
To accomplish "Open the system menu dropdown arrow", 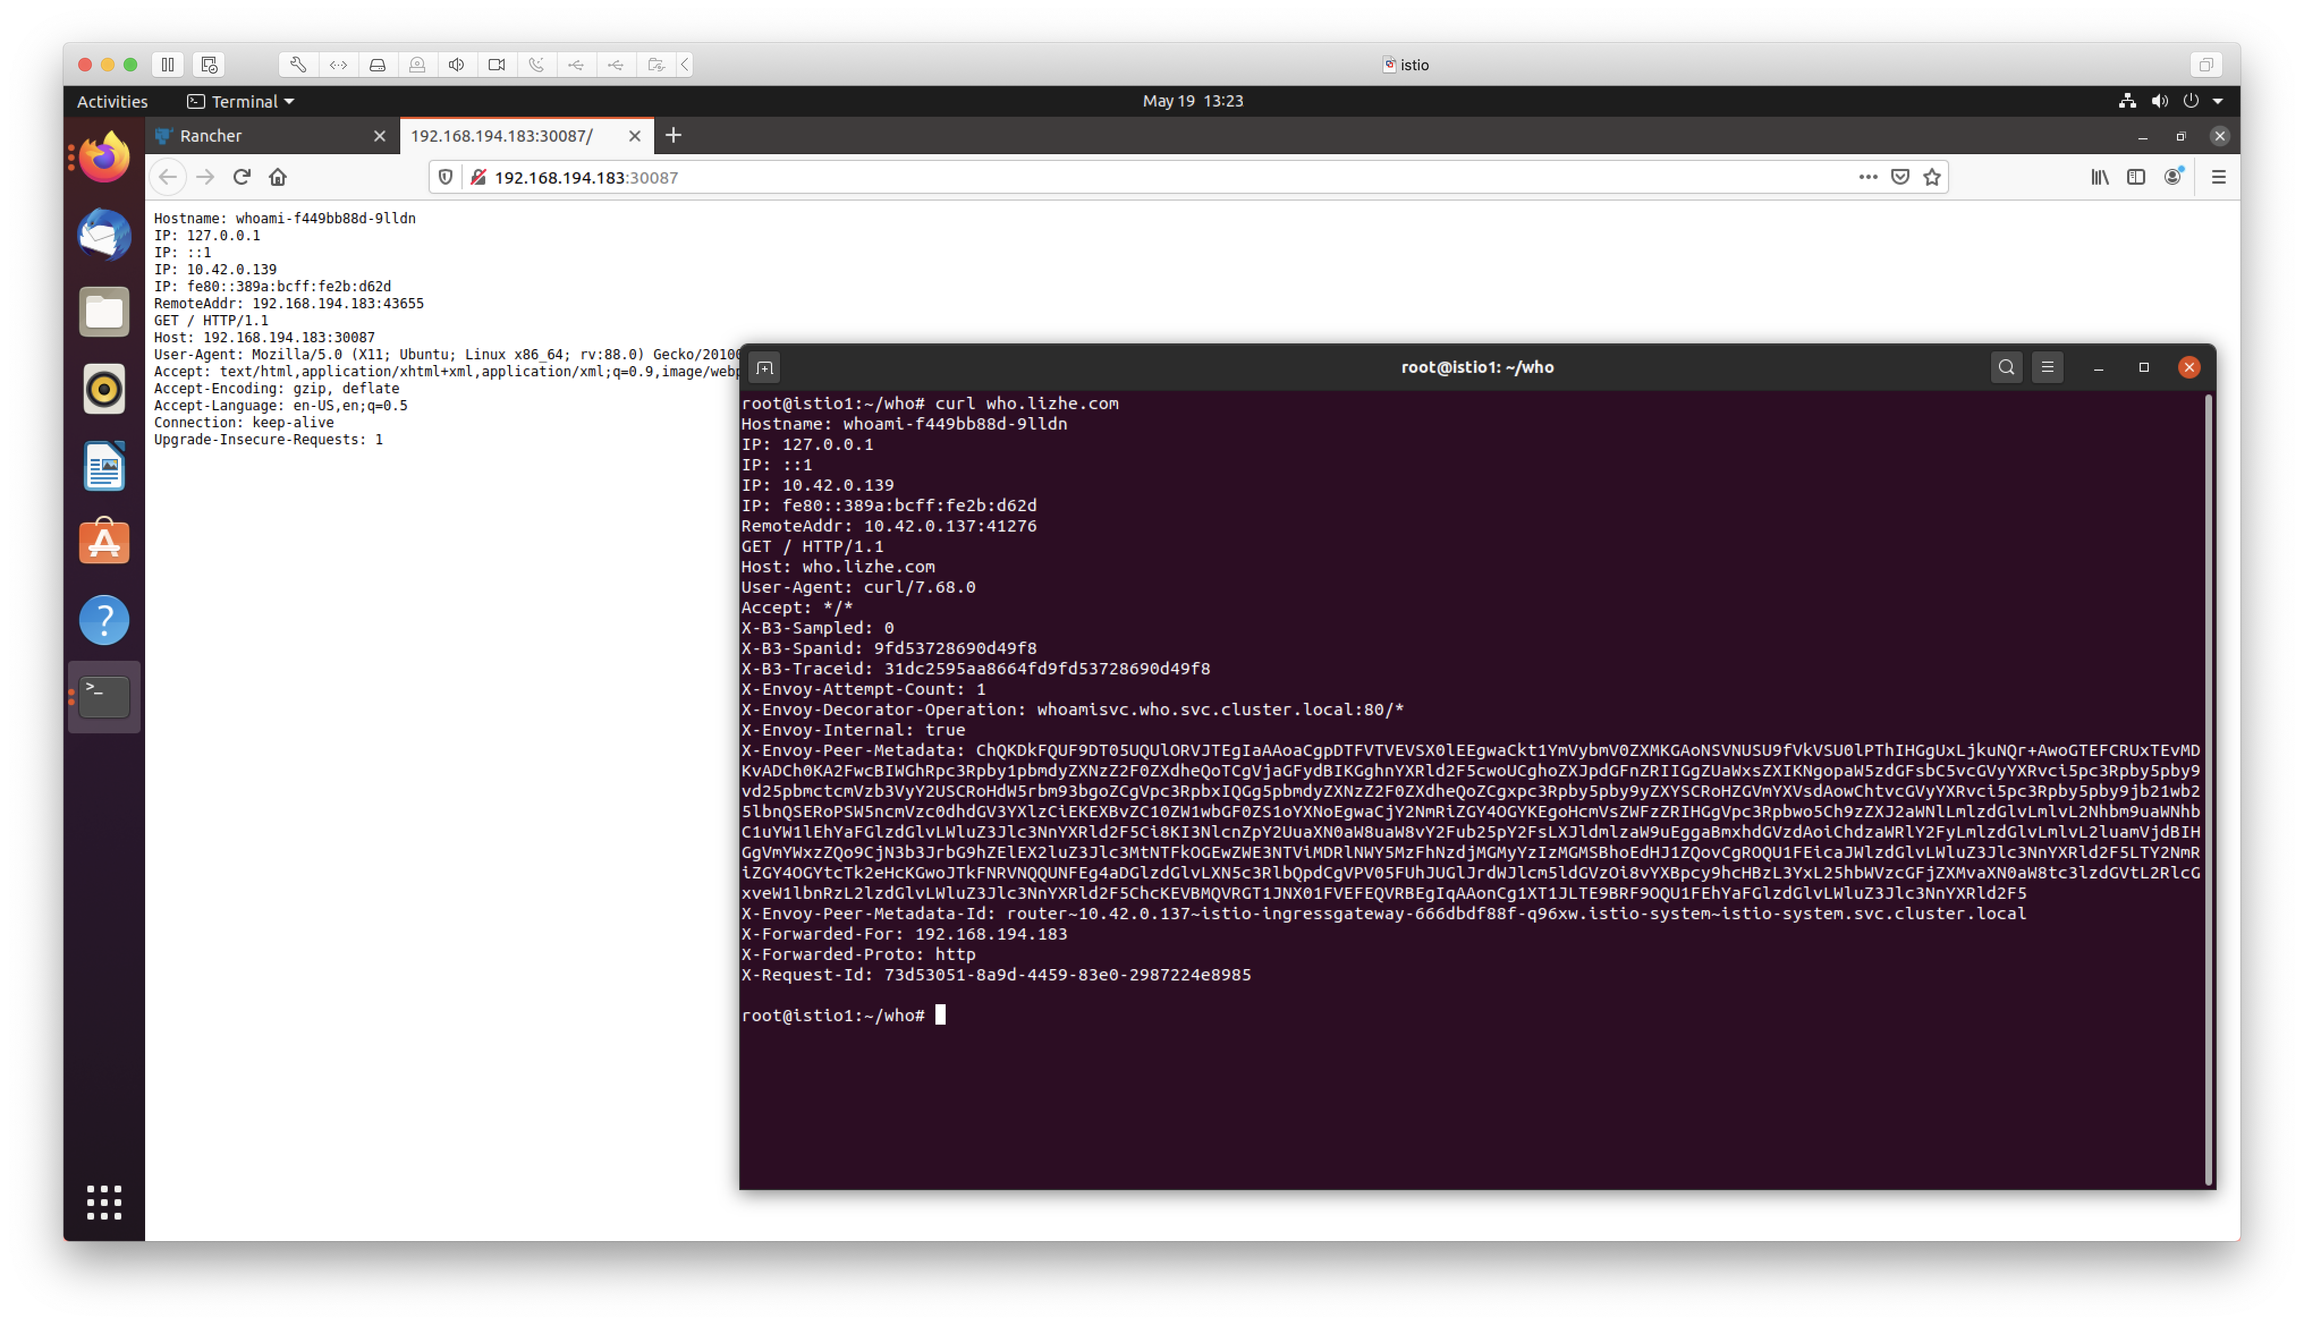I will click(x=2218, y=101).
